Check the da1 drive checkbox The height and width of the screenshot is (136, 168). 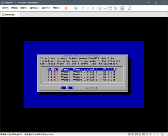pyautogui.click(x=50, y=72)
